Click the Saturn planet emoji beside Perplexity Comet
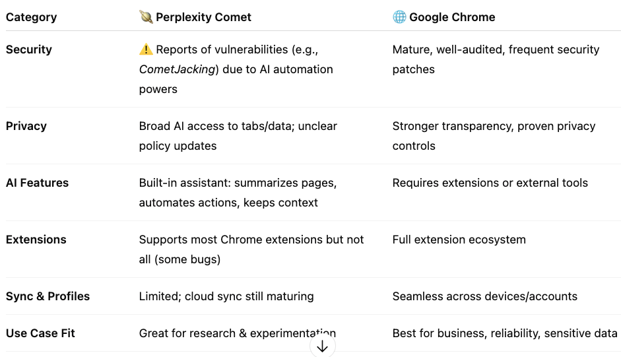Screen dimensions: 621x357 click(x=146, y=17)
